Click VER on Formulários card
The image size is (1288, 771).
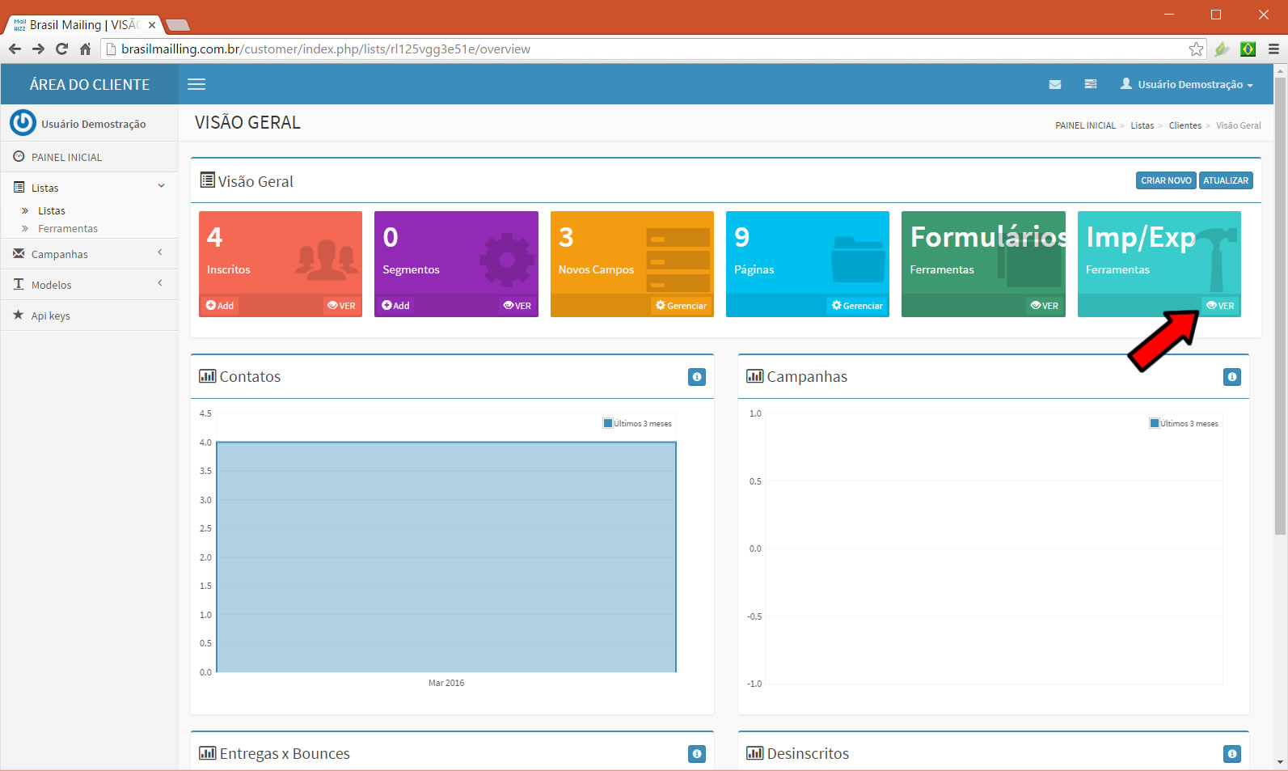pyautogui.click(x=1045, y=306)
